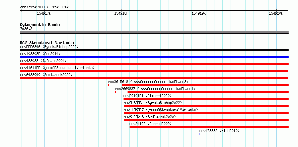This screenshot has height=147, width=298.
Task: Click the 154917k ruler tick label
Action: point(44,13)
